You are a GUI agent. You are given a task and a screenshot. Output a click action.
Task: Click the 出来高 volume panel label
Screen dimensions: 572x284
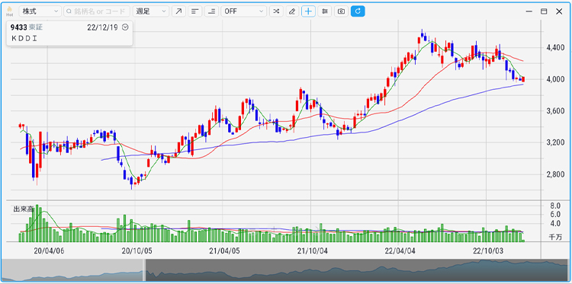click(24, 209)
